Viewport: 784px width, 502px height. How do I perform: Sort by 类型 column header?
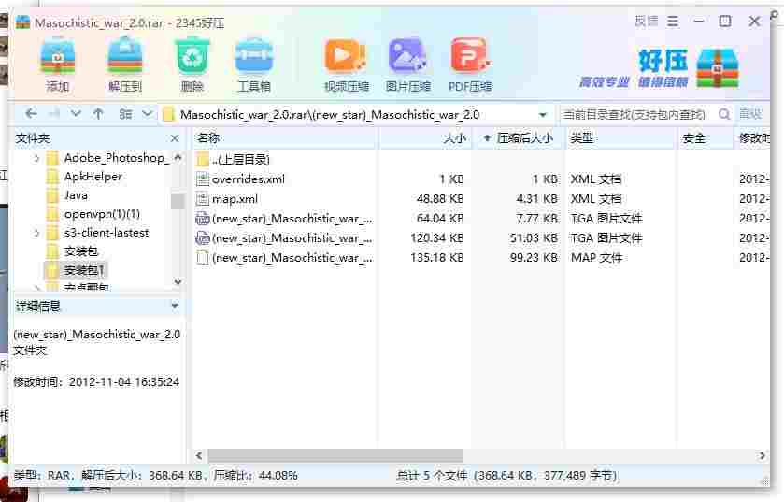pyautogui.click(x=620, y=138)
